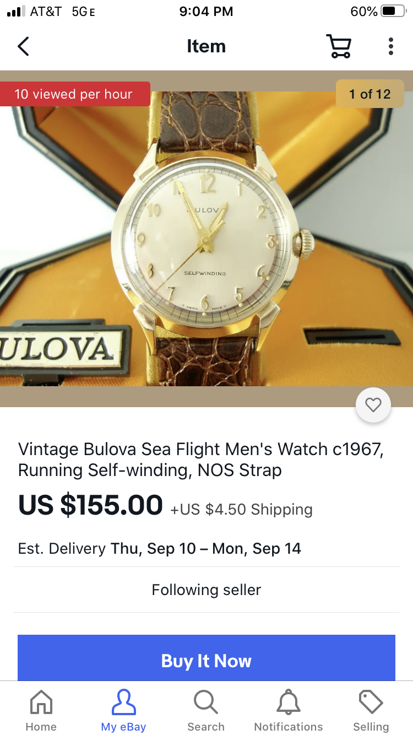The image size is (413, 735).
Task: Open the shopping cart
Action: coord(339,46)
